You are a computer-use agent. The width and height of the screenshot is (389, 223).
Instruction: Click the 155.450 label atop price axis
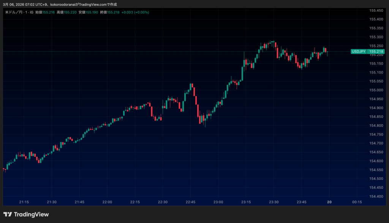point(376,10)
